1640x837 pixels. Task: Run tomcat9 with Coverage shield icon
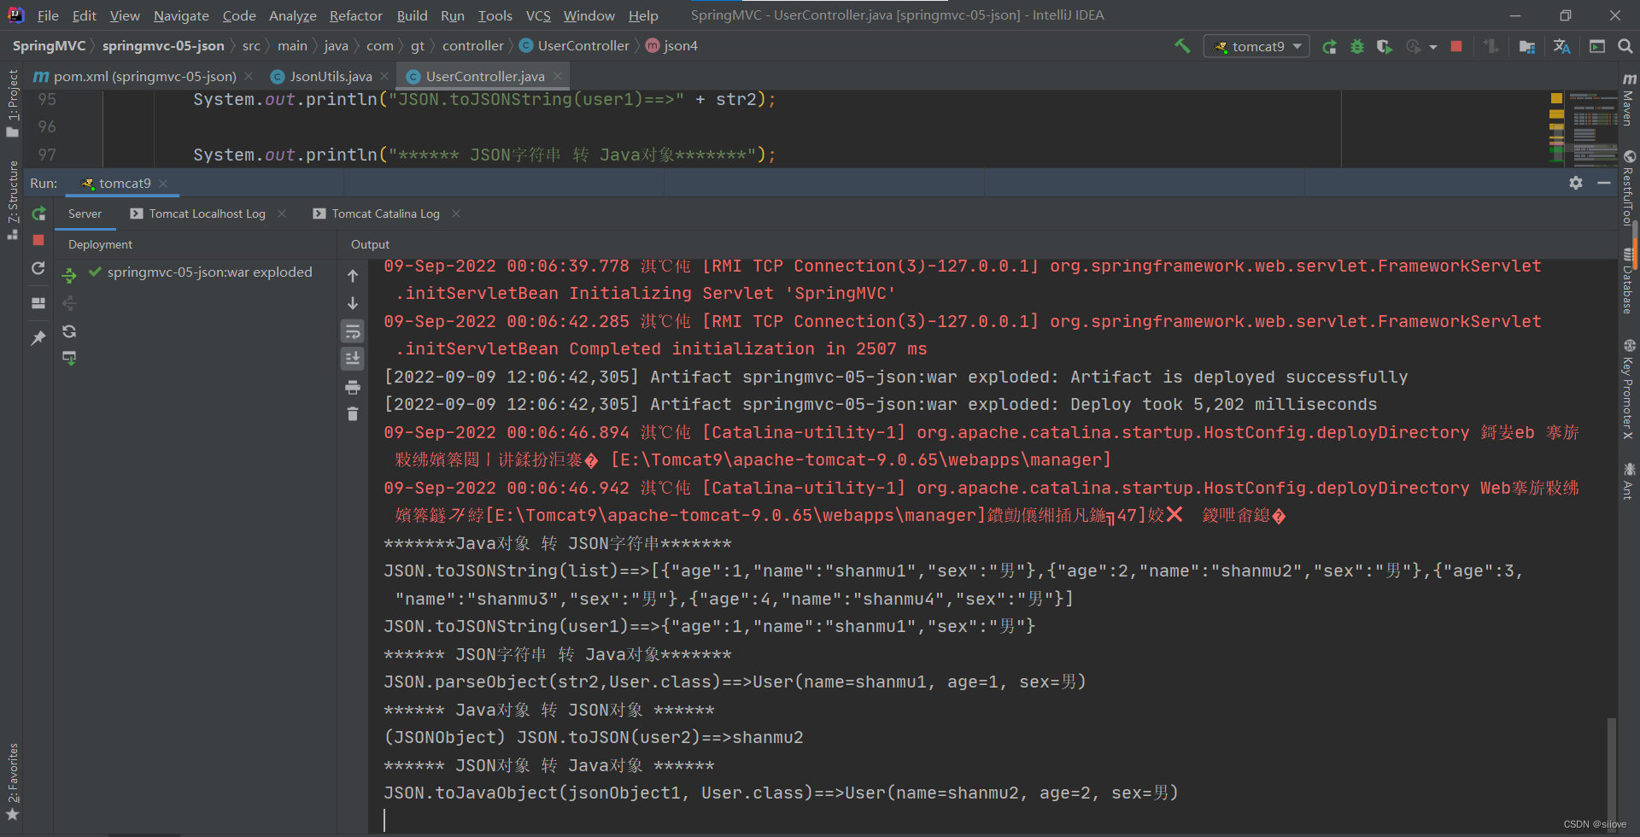coord(1384,46)
